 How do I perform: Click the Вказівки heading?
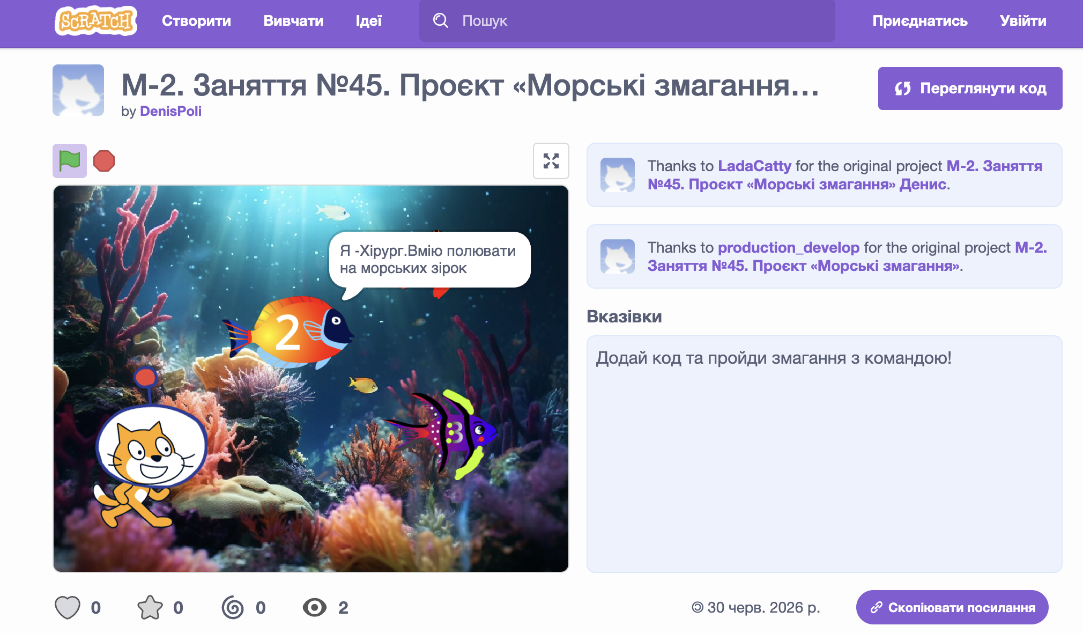[x=624, y=316]
